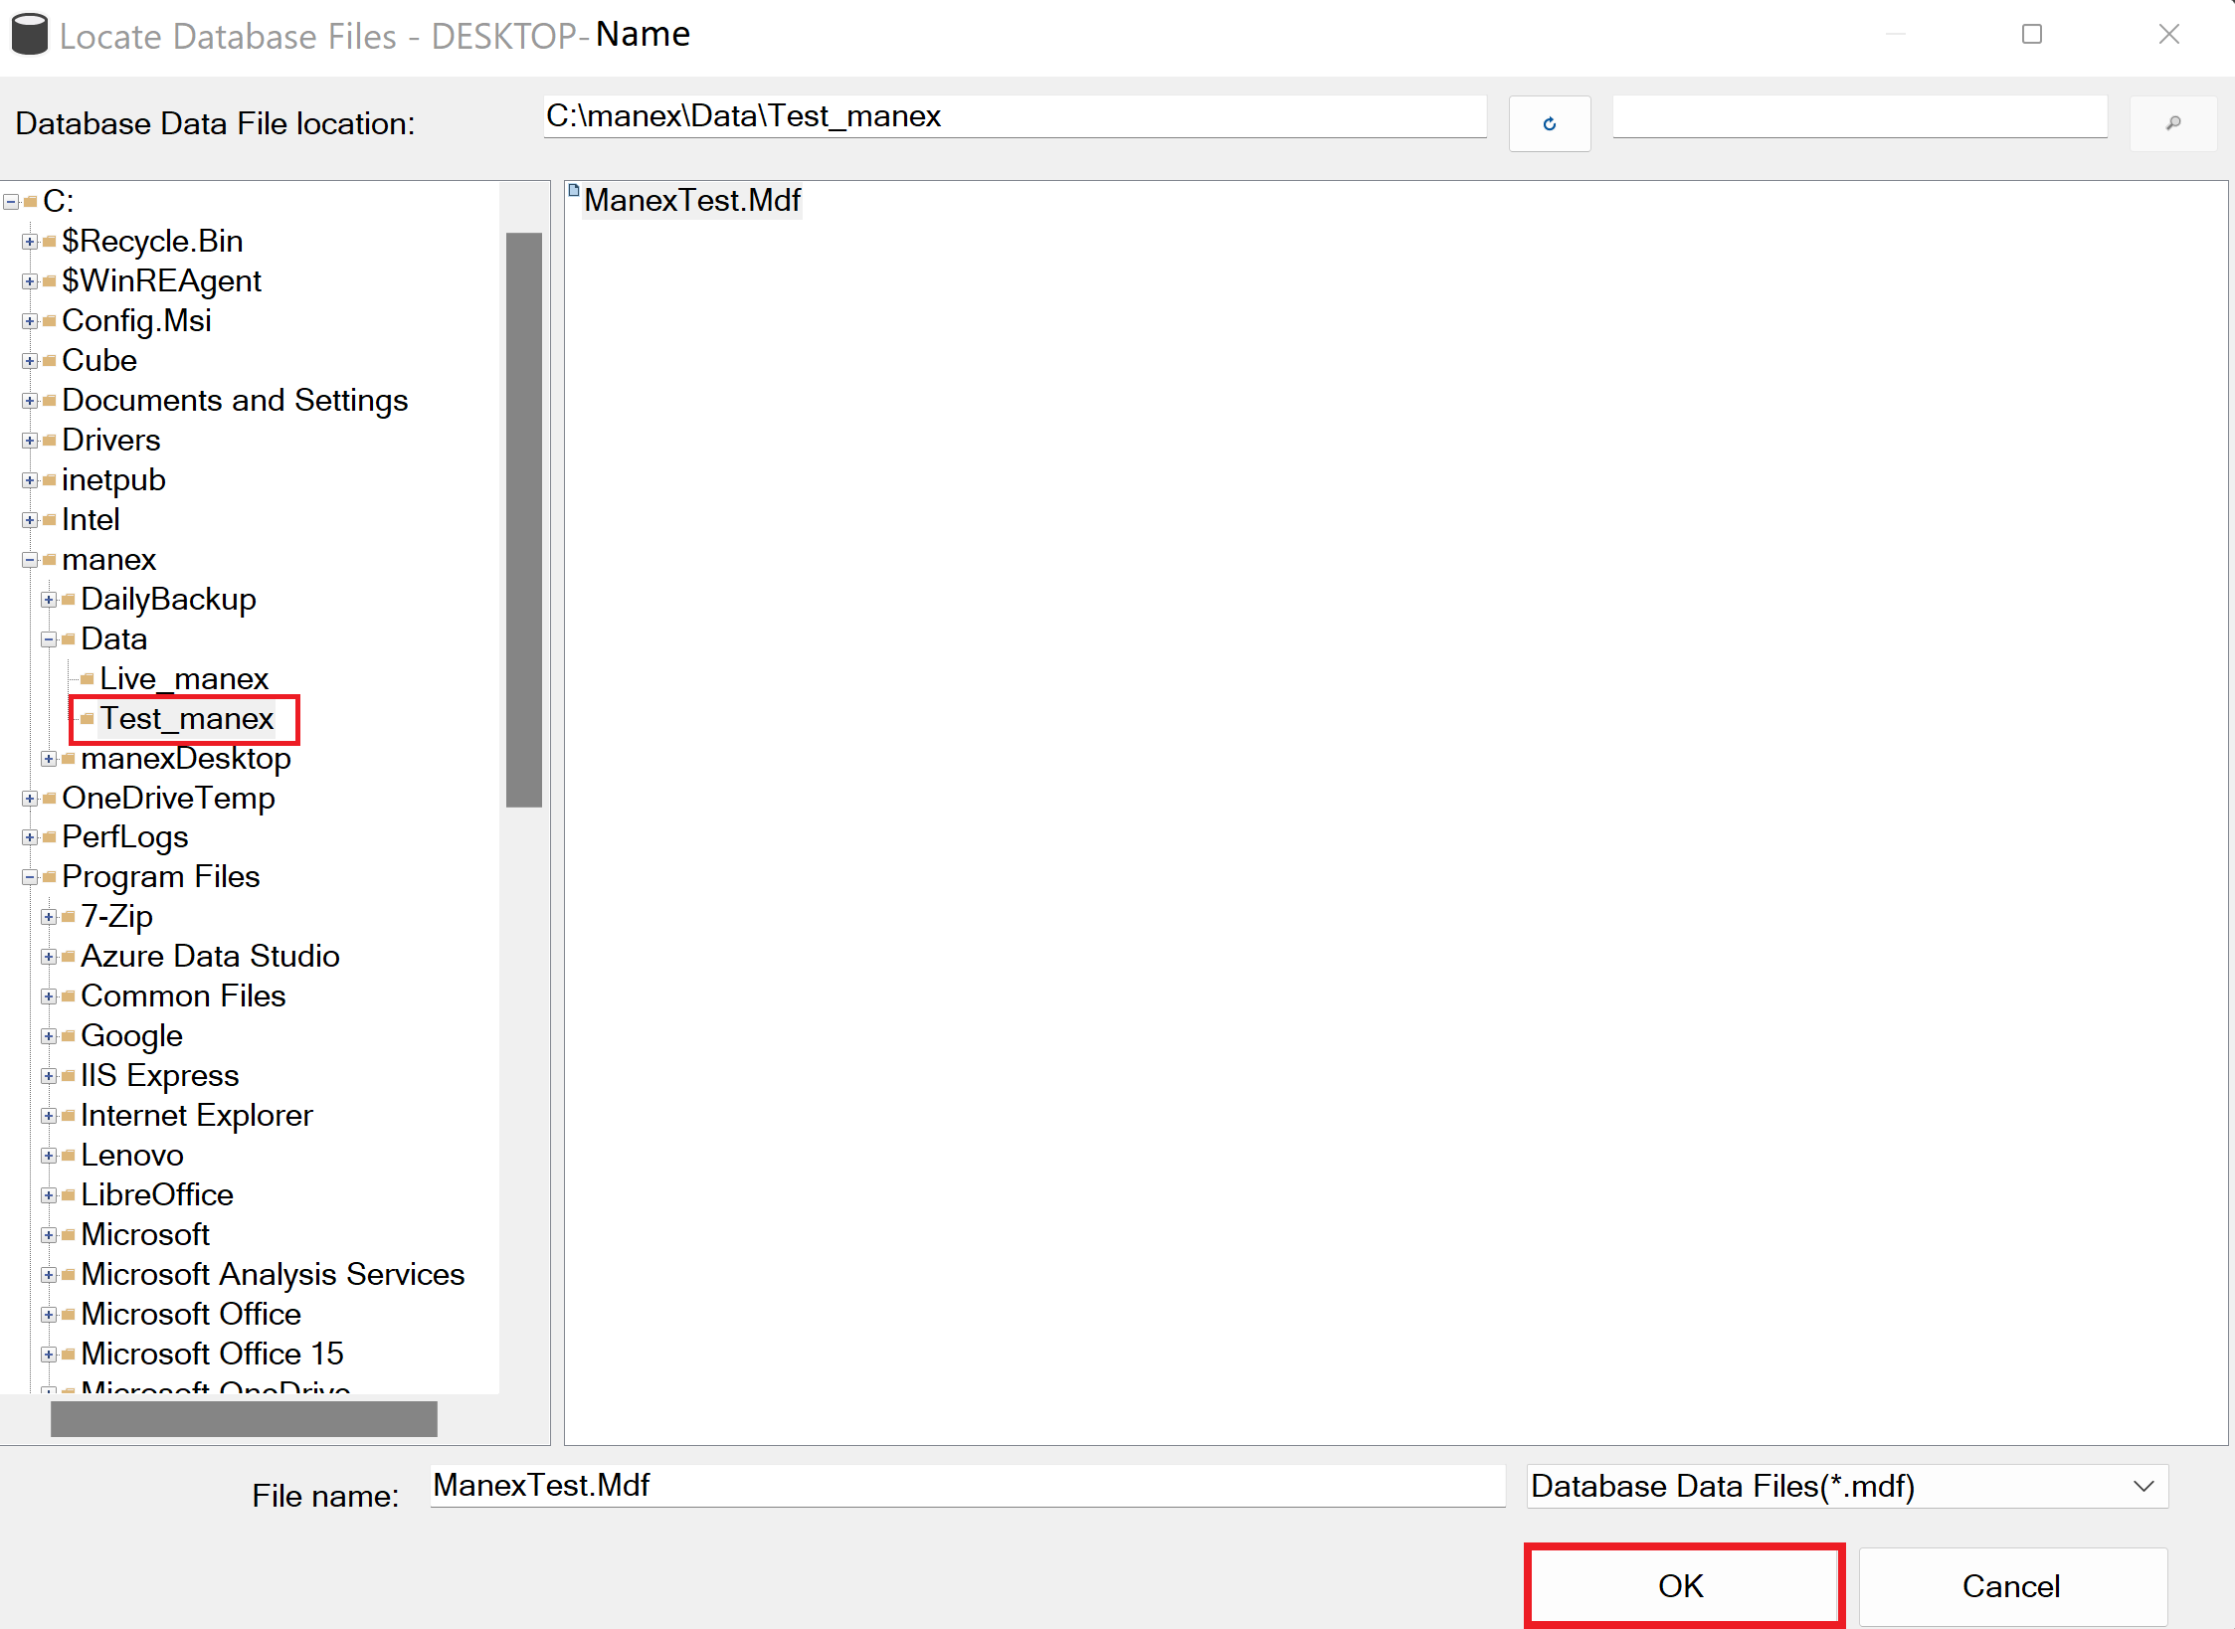Viewport: 2235px width, 1629px height.
Task: Click the Live_manex folder icon
Action: [88, 678]
